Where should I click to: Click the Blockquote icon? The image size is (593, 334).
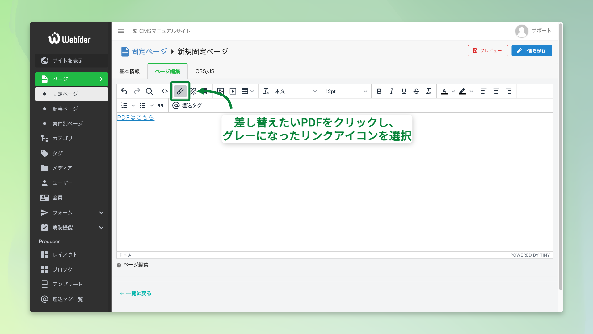tap(161, 105)
